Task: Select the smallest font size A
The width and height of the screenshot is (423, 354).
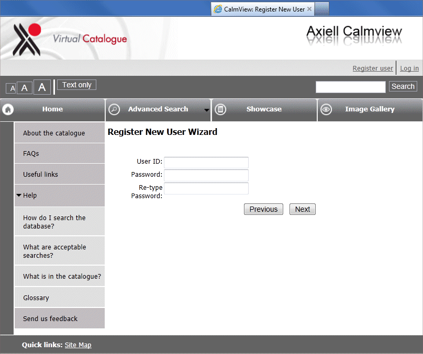Action: pos(10,88)
